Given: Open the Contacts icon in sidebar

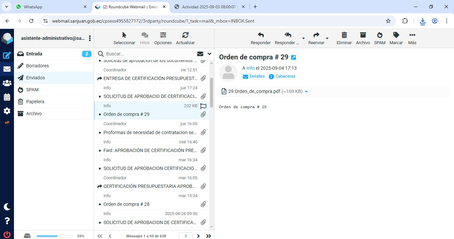Looking at the screenshot, I should 7,83.
